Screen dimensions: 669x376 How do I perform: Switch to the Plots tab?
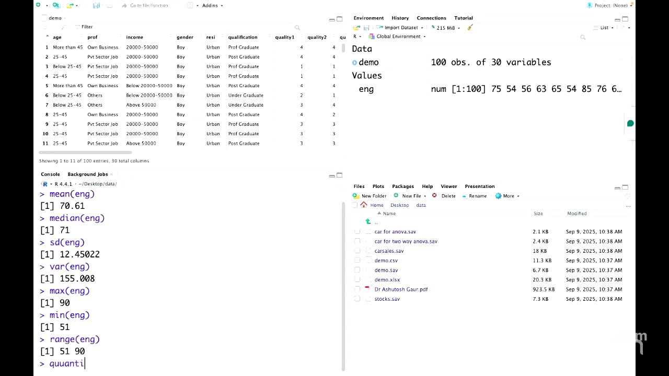pos(378,186)
